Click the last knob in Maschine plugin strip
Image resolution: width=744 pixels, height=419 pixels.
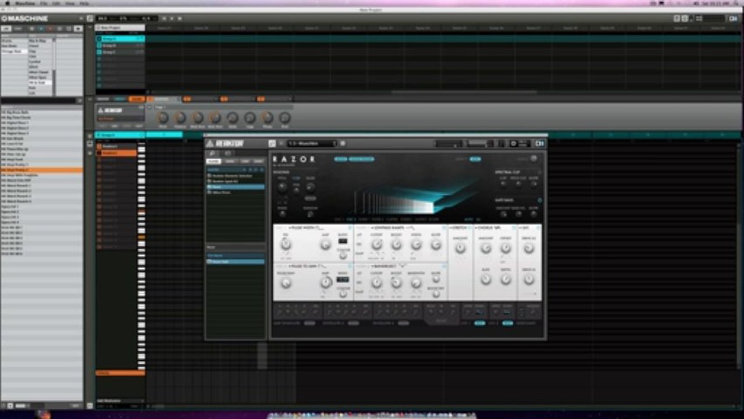coord(284,117)
